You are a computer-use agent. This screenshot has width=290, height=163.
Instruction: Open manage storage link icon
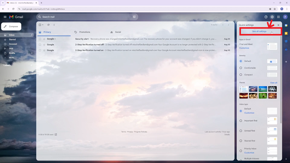(56, 135)
